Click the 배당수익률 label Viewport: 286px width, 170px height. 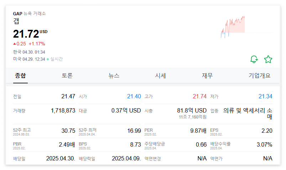click(x=220, y=144)
